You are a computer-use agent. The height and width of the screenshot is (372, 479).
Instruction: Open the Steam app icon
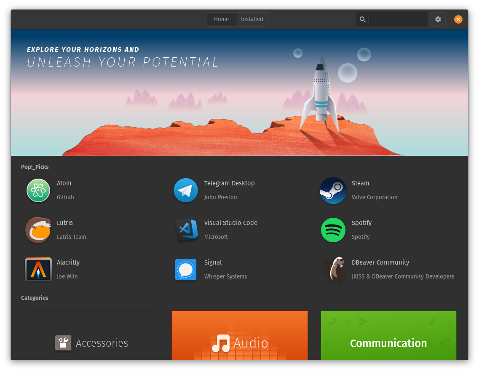click(x=333, y=190)
